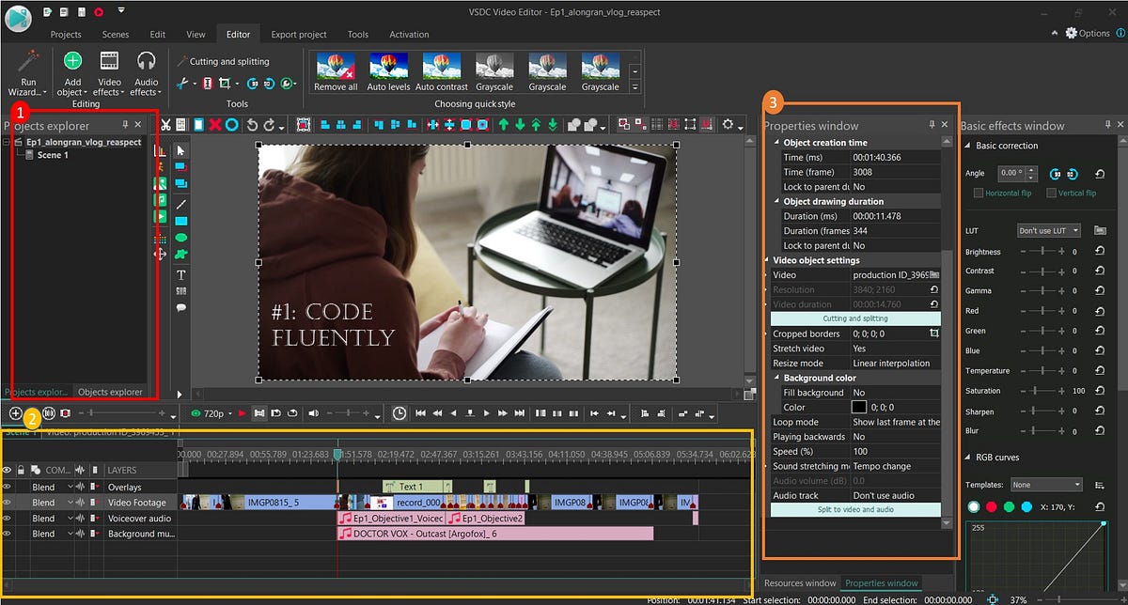The height and width of the screenshot is (605, 1128).
Task: Switch to the Export project tab
Action: pyautogui.click(x=298, y=34)
